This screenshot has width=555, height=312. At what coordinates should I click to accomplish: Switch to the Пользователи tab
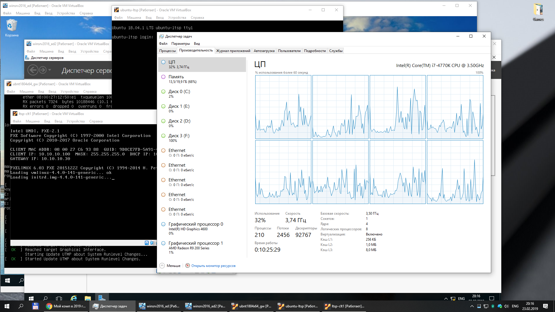pos(289,51)
